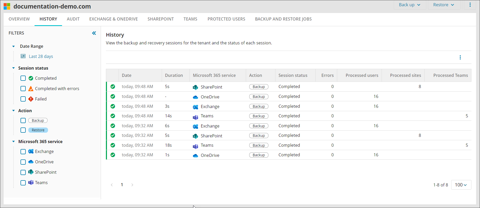Check the Failed session status checkbox
The width and height of the screenshot is (480, 208).
pyautogui.click(x=23, y=99)
